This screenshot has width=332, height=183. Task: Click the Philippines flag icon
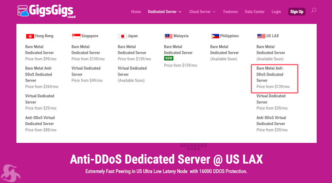point(215,36)
